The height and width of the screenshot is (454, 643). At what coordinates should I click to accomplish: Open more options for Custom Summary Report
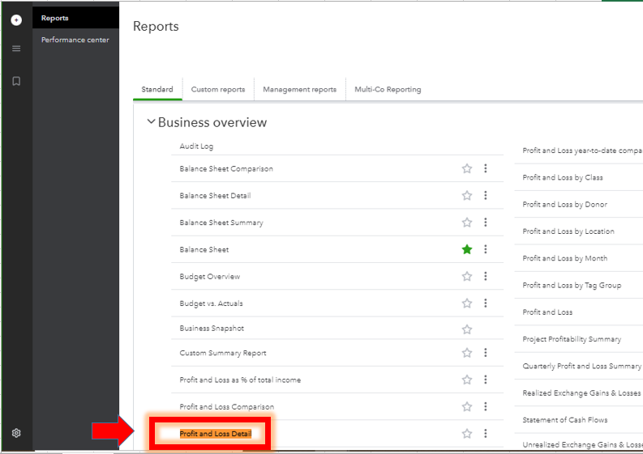coord(486,353)
